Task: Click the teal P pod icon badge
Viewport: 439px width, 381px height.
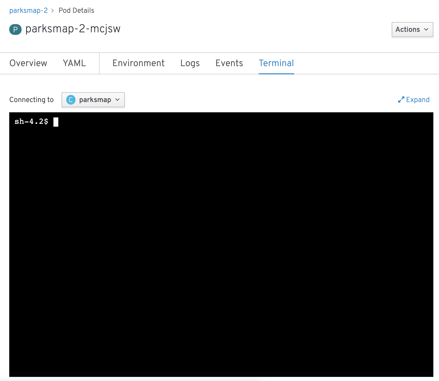Action: click(x=15, y=29)
